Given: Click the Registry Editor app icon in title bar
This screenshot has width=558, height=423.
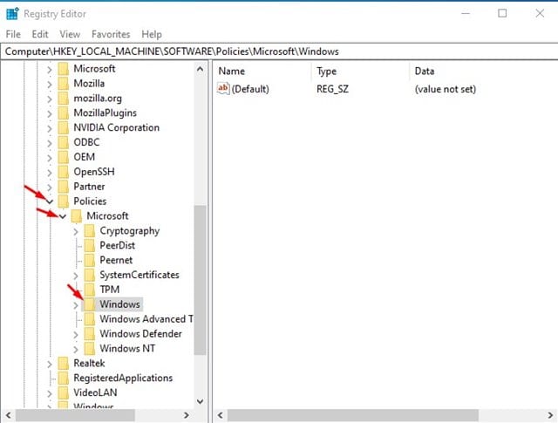Looking at the screenshot, I should click(12, 13).
